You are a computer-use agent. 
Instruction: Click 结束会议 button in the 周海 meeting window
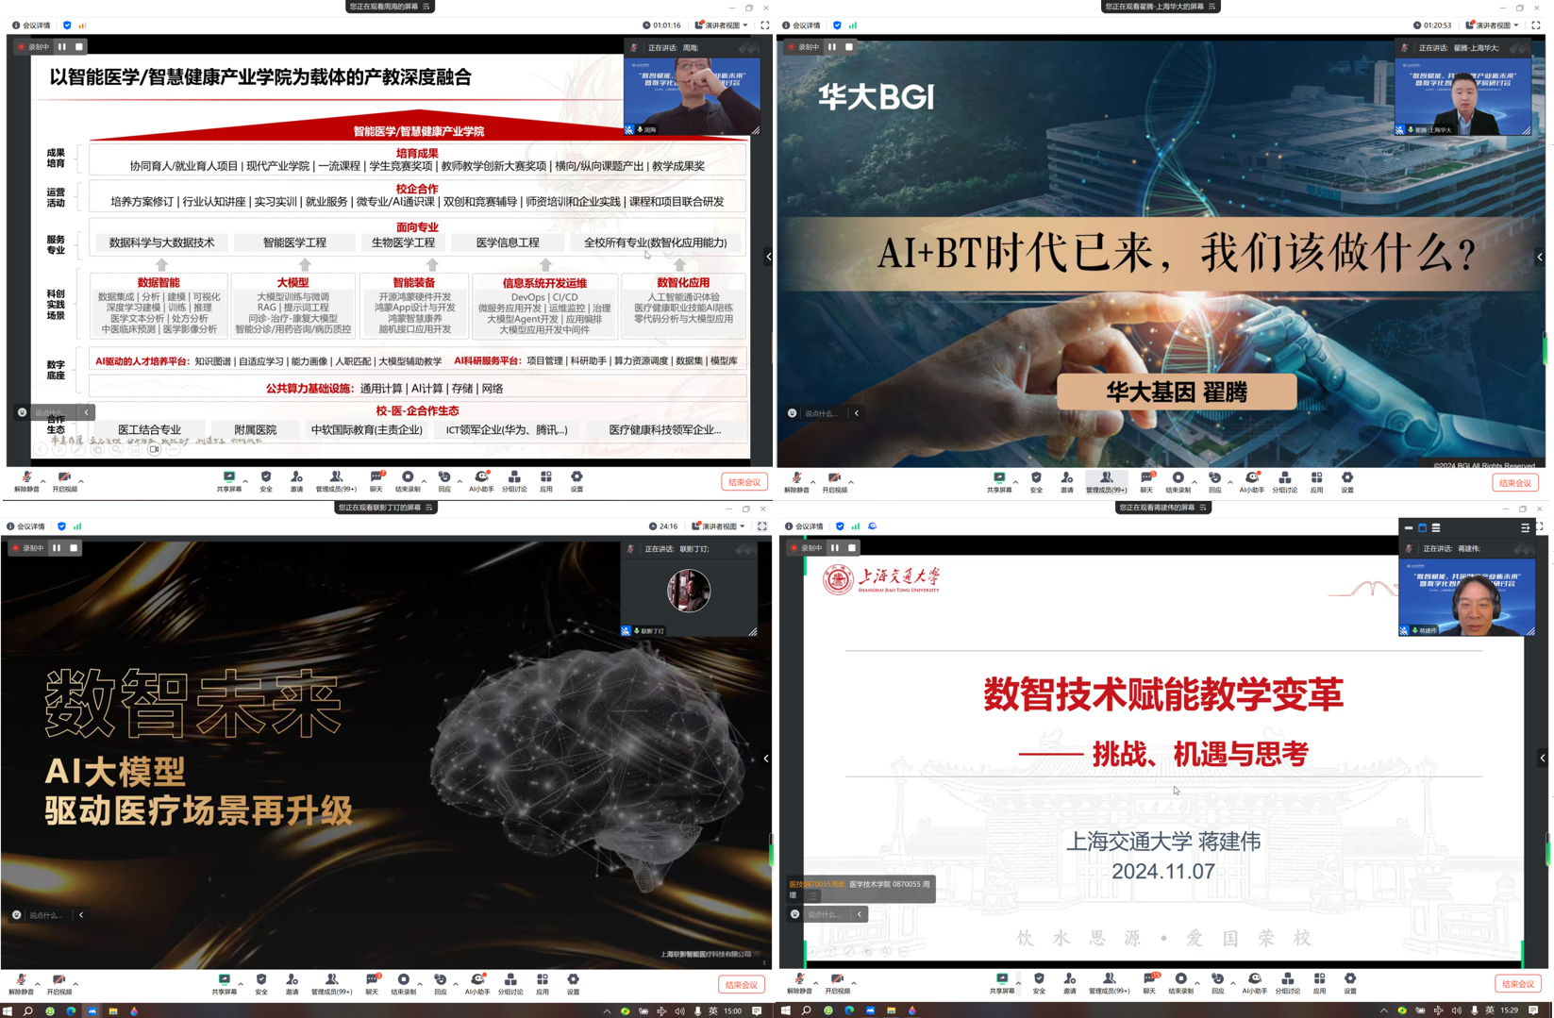tap(744, 482)
